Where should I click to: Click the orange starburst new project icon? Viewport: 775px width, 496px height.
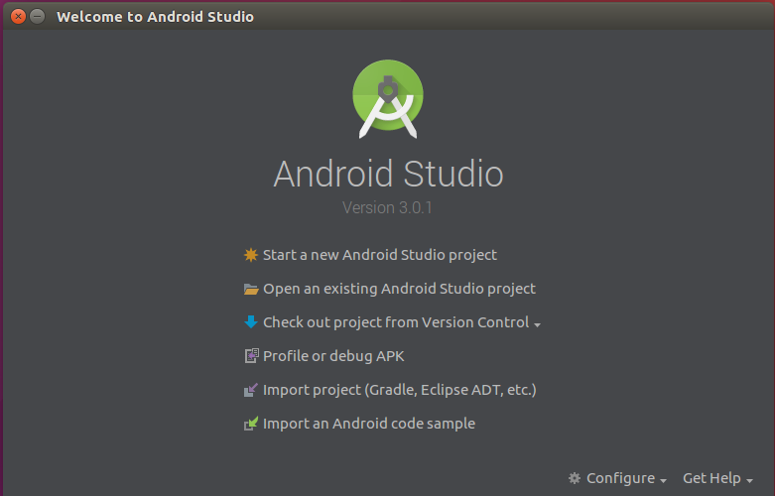tap(251, 255)
